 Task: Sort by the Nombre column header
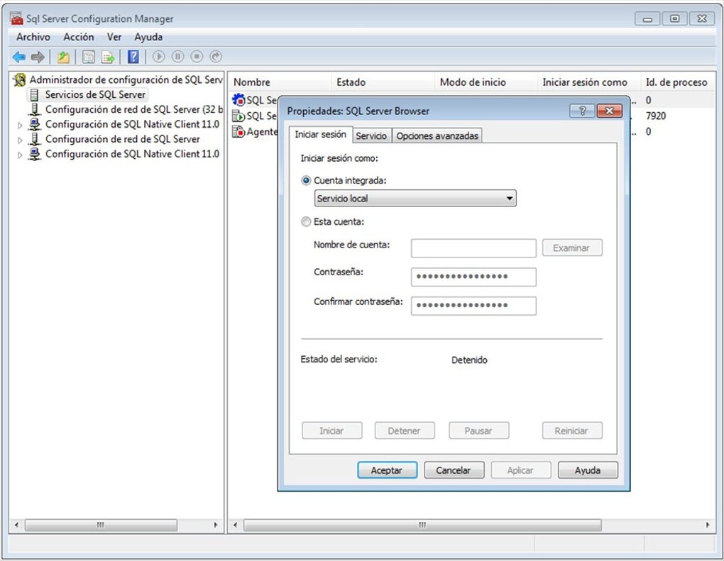[x=280, y=82]
